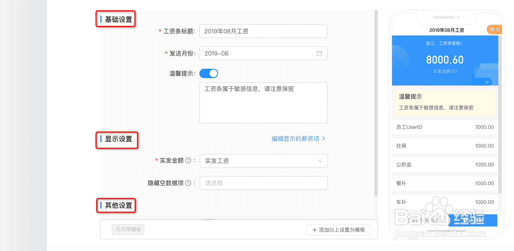Click the help icon beside 实发金额
514x251 pixels.
click(x=188, y=160)
